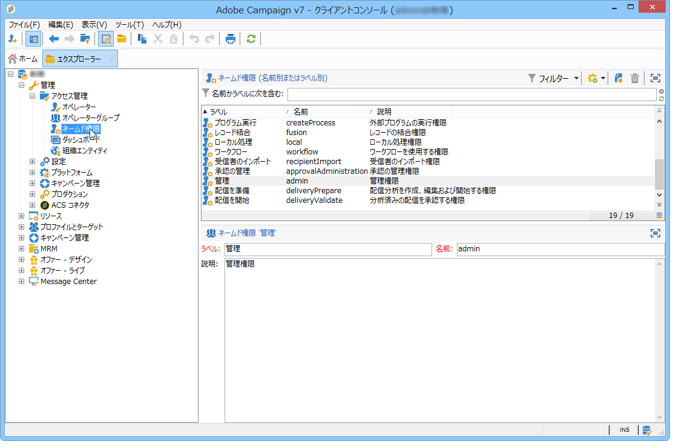Apply filter with the small green refresh icon
Screen dimensions: 673x447
click(x=662, y=99)
